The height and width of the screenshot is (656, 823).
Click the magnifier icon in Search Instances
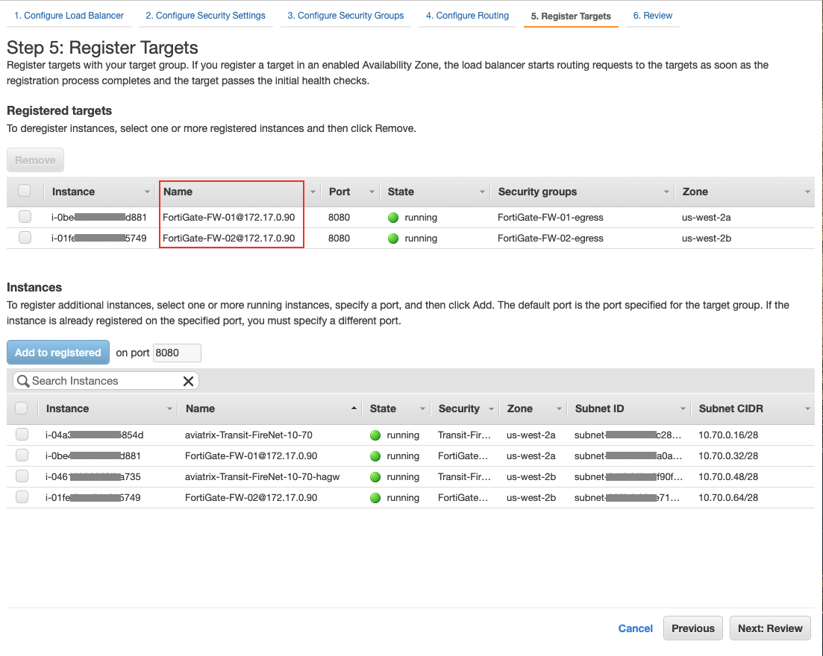23,381
